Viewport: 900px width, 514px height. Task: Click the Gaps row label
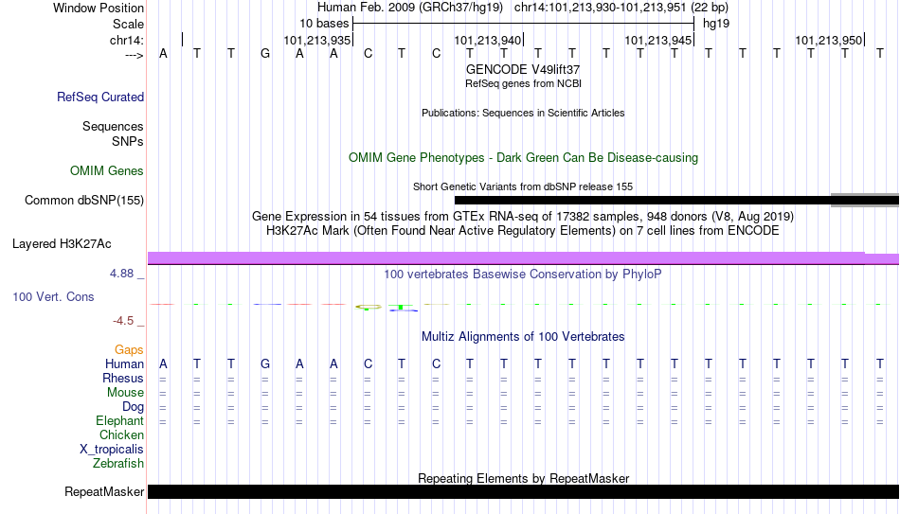(129, 350)
